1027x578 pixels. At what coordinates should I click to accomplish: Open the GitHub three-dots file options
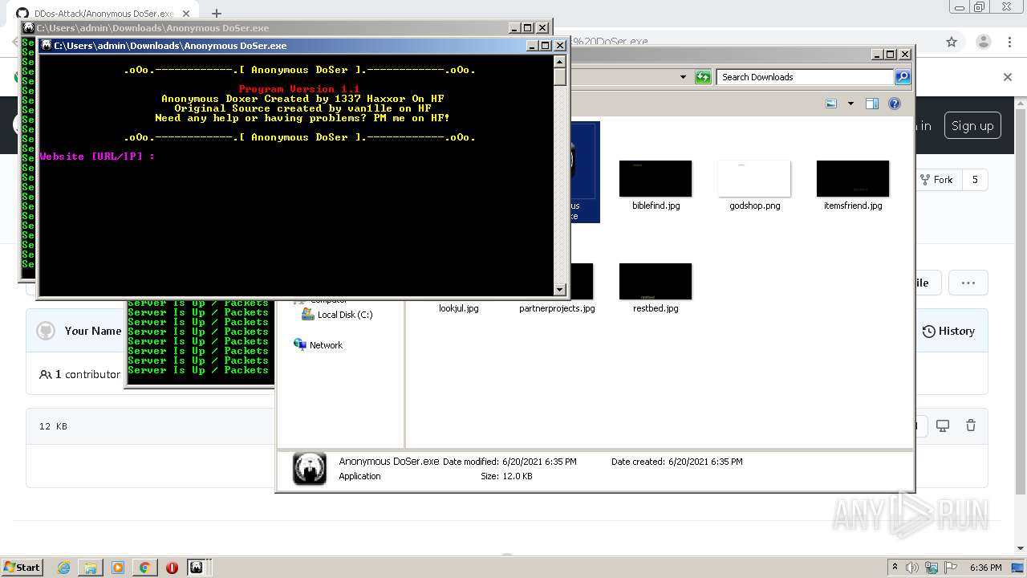tap(968, 283)
